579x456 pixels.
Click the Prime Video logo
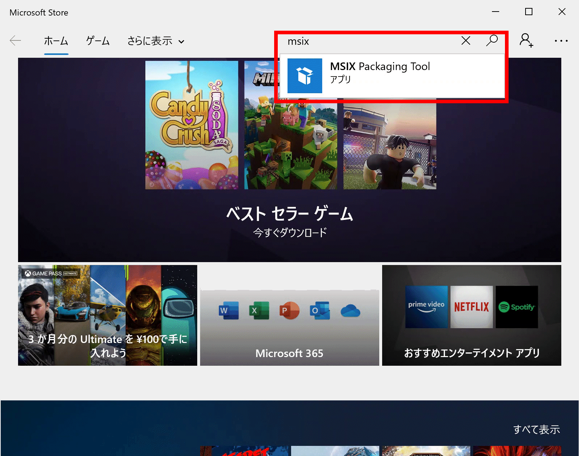[x=426, y=307]
